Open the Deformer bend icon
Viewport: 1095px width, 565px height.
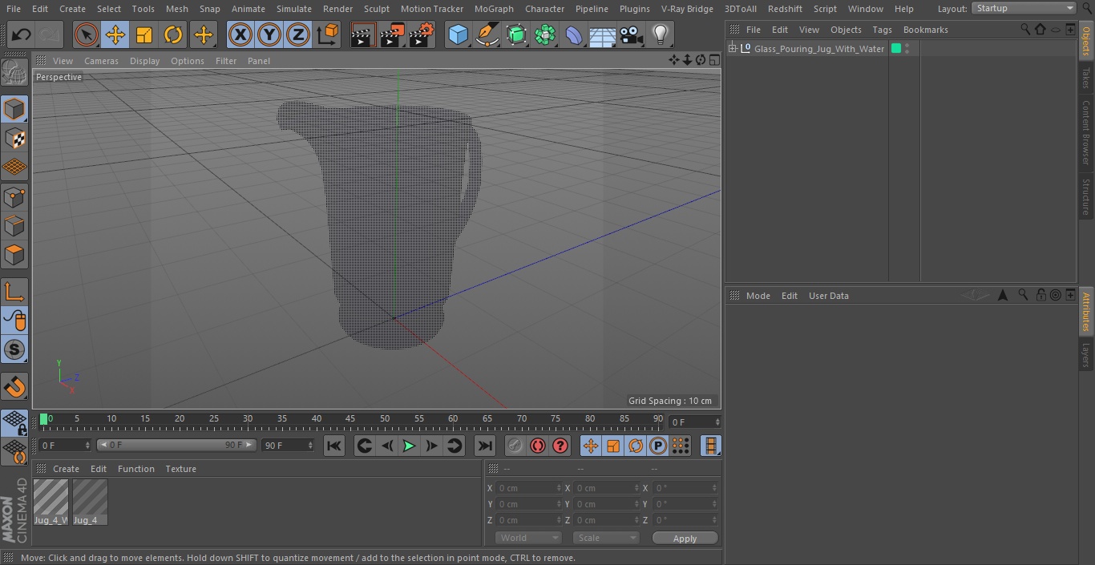click(574, 34)
